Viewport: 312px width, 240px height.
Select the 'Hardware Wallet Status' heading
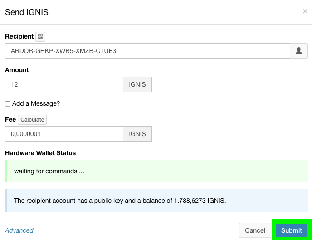pyautogui.click(x=40, y=153)
